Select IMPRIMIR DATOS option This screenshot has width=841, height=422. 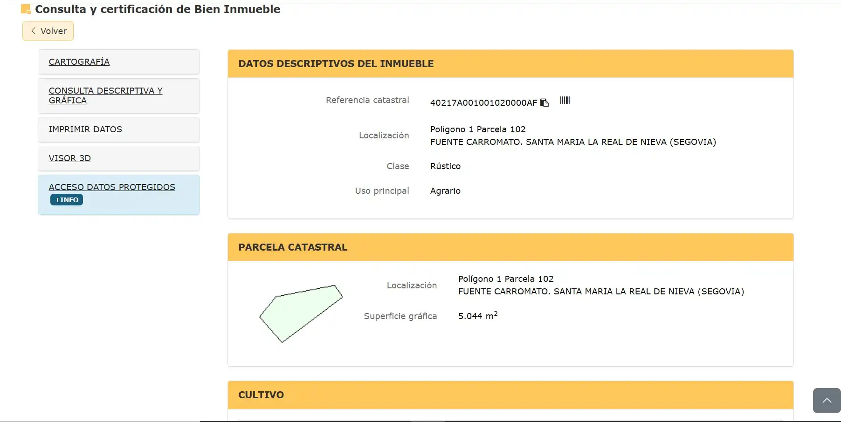tap(85, 129)
